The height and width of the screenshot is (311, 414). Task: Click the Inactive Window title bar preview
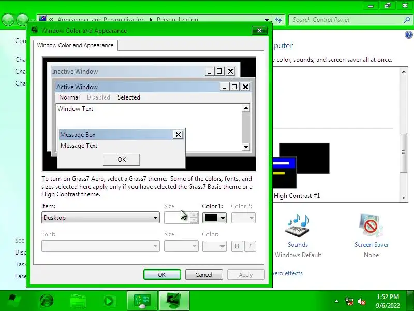tap(128, 72)
